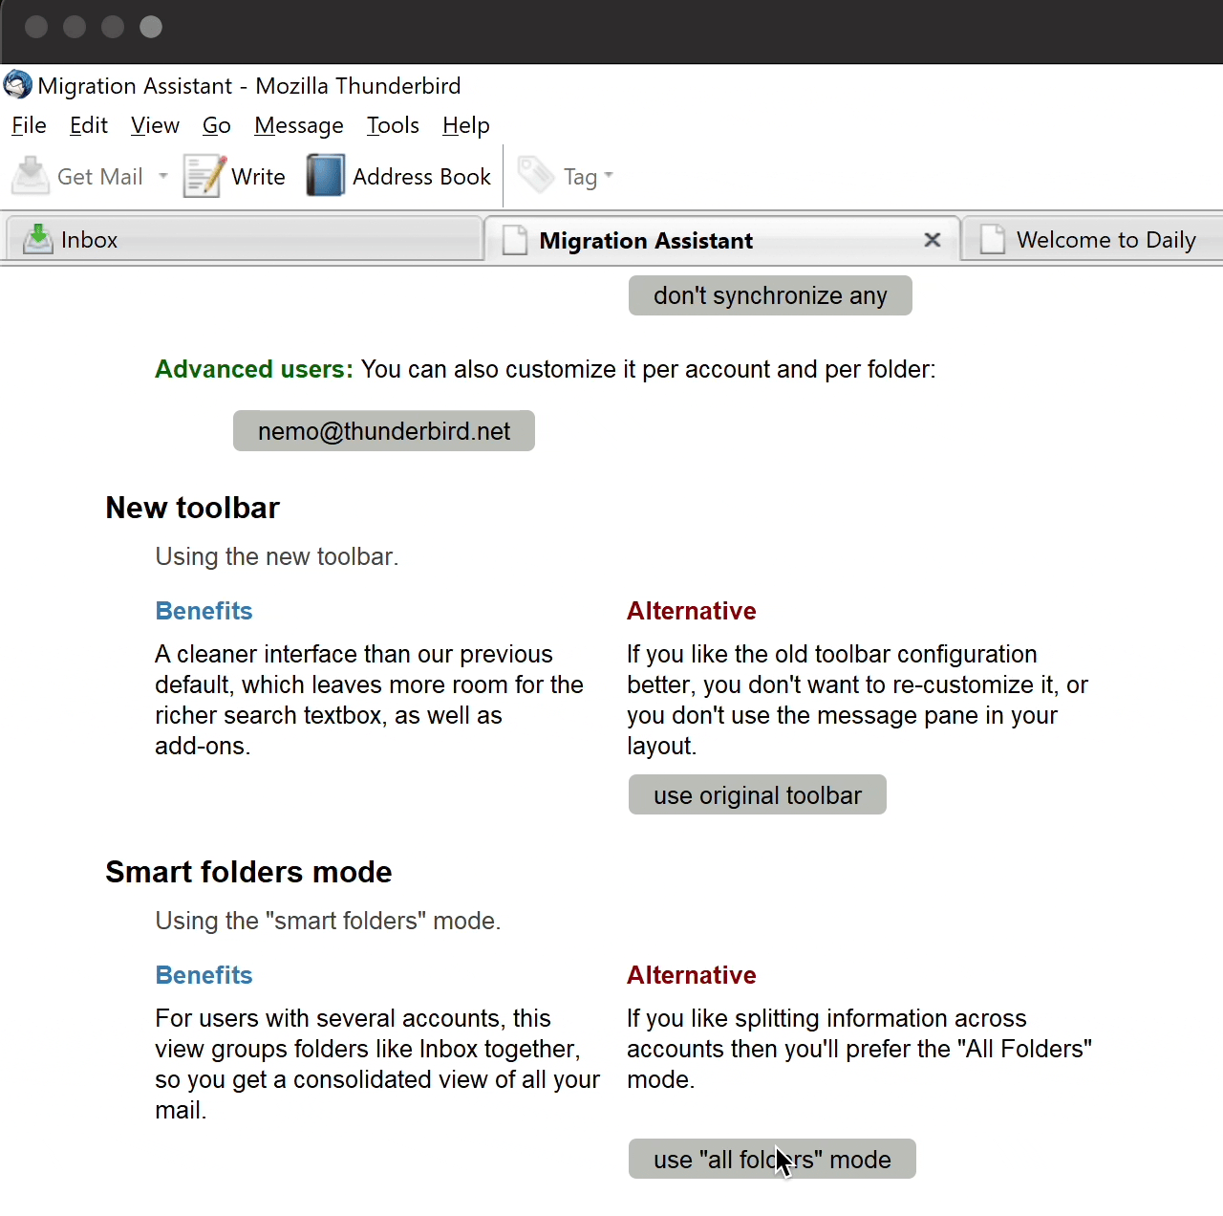This screenshot has width=1223, height=1216.
Task: Select the Migration Assistant tab title
Action: click(646, 241)
